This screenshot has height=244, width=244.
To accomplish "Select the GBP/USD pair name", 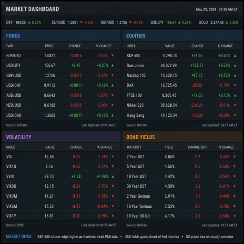I will click(14, 75).
